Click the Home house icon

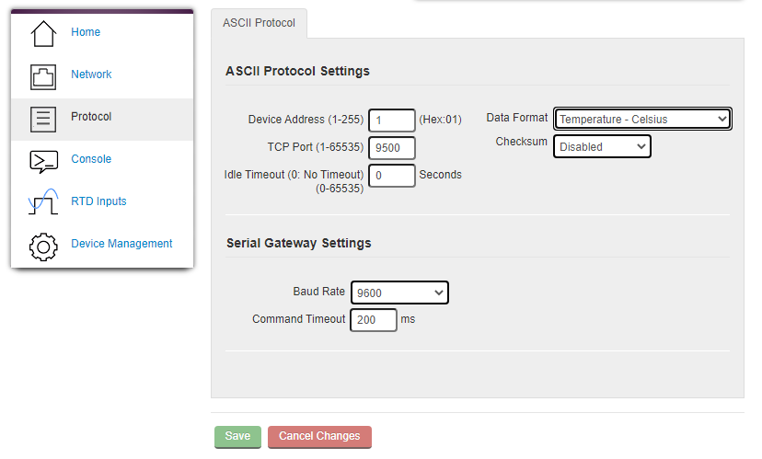43,33
